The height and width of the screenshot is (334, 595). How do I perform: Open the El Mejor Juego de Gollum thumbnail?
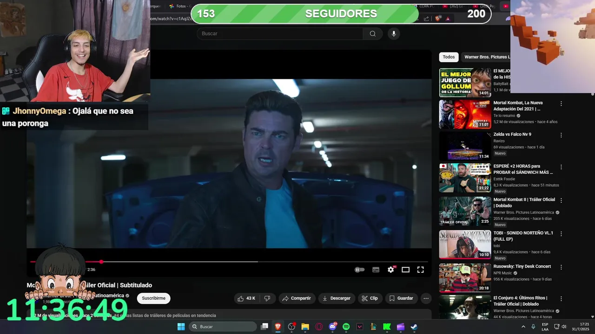coord(465,83)
